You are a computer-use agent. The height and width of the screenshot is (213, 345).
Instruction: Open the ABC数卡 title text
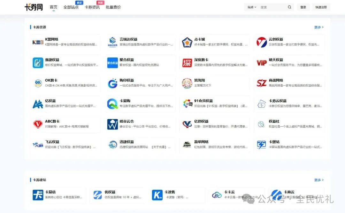pyautogui.click(x=52, y=121)
